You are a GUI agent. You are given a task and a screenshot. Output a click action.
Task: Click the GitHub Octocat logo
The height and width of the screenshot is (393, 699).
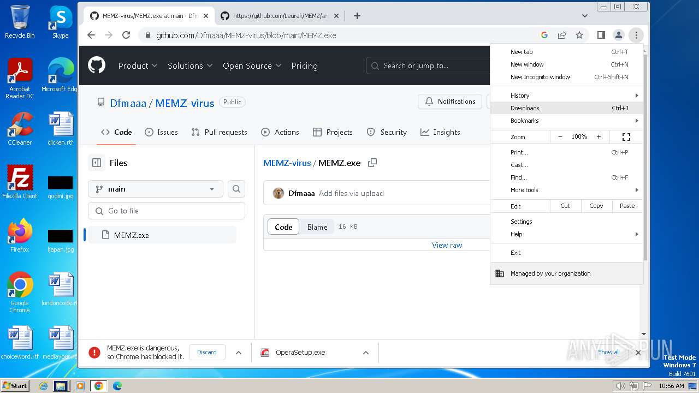pyautogui.click(x=97, y=65)
